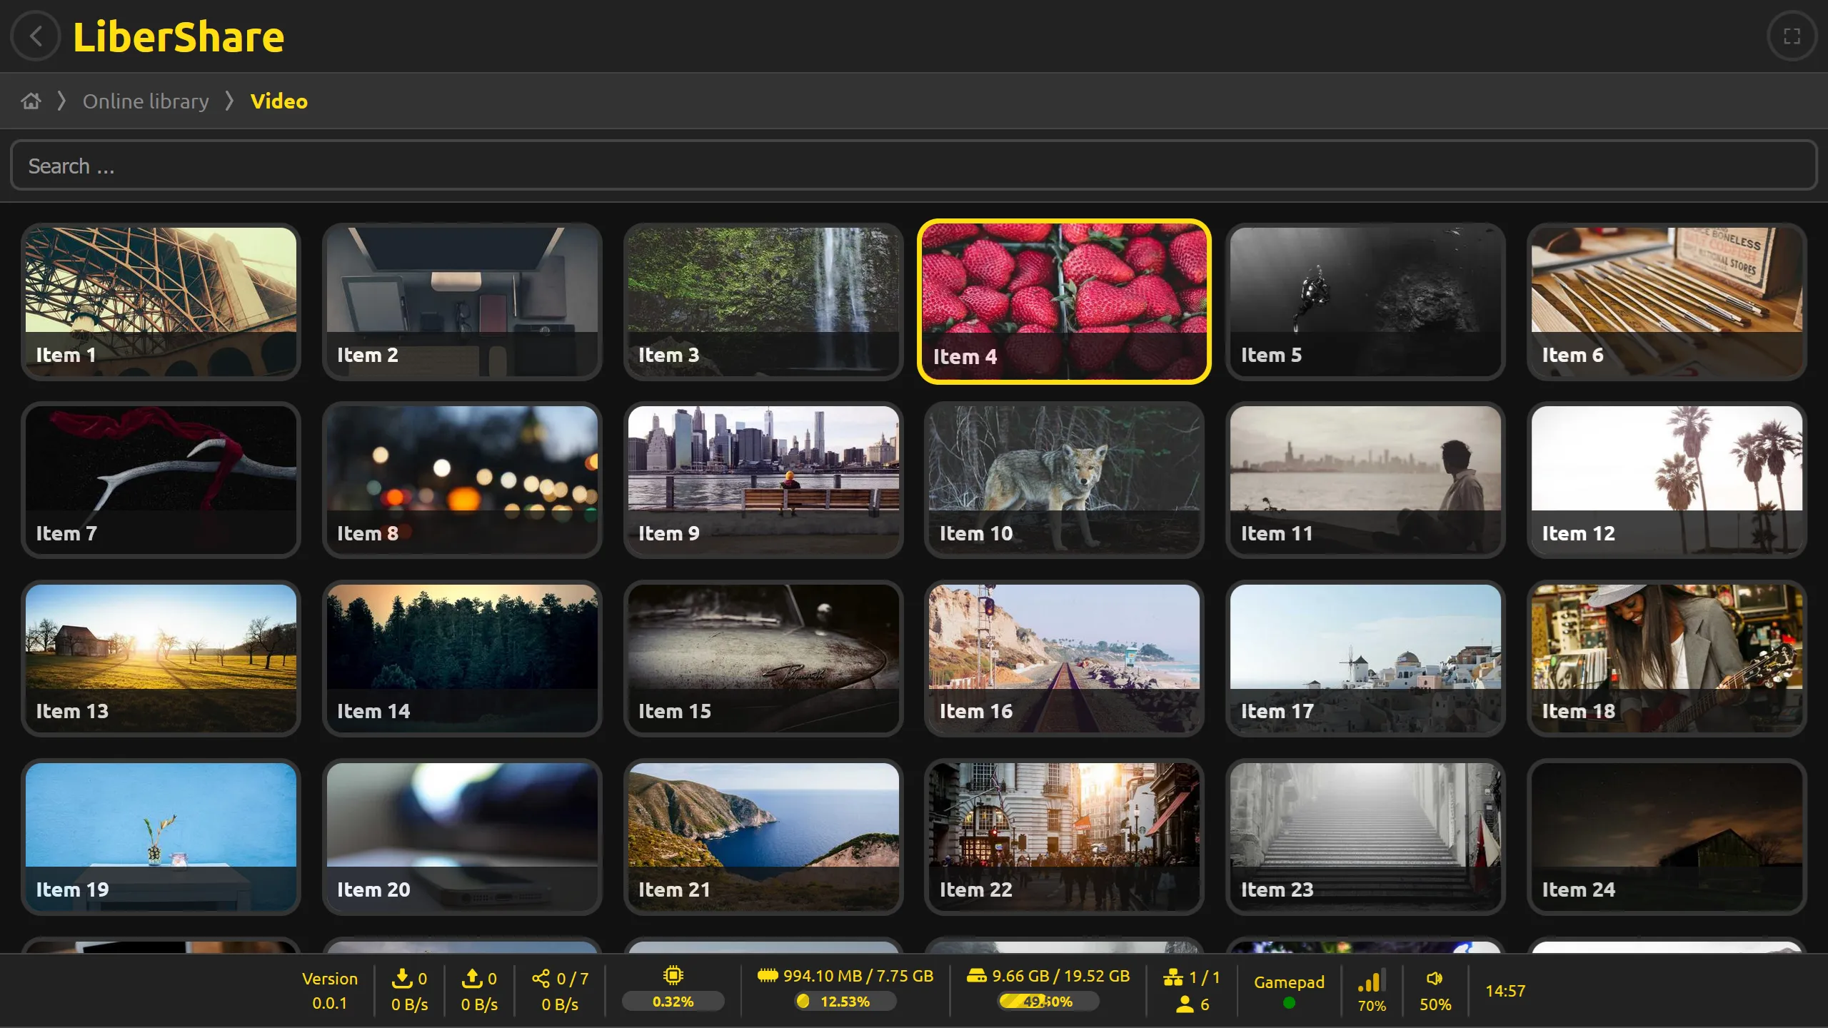Open Item 8 bokeh lights thumbnail
Viewport: 1828px width, 1028px height.
tap(462, 480)
